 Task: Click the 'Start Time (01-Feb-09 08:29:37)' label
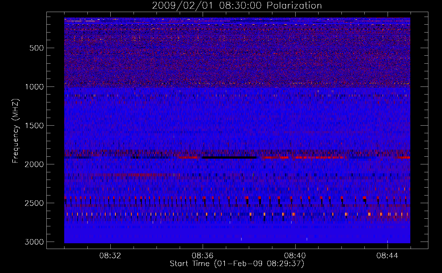(237, 264)
